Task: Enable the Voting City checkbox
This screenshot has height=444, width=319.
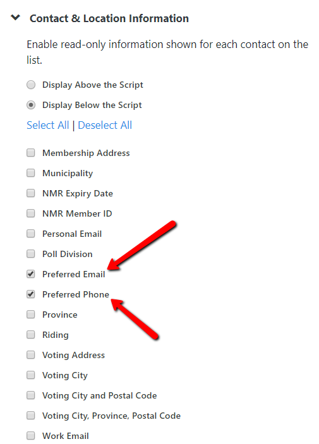Action: point(30,375)
